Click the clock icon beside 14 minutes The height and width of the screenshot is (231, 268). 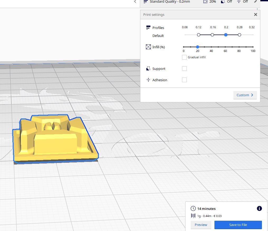[x=193, y=208]
